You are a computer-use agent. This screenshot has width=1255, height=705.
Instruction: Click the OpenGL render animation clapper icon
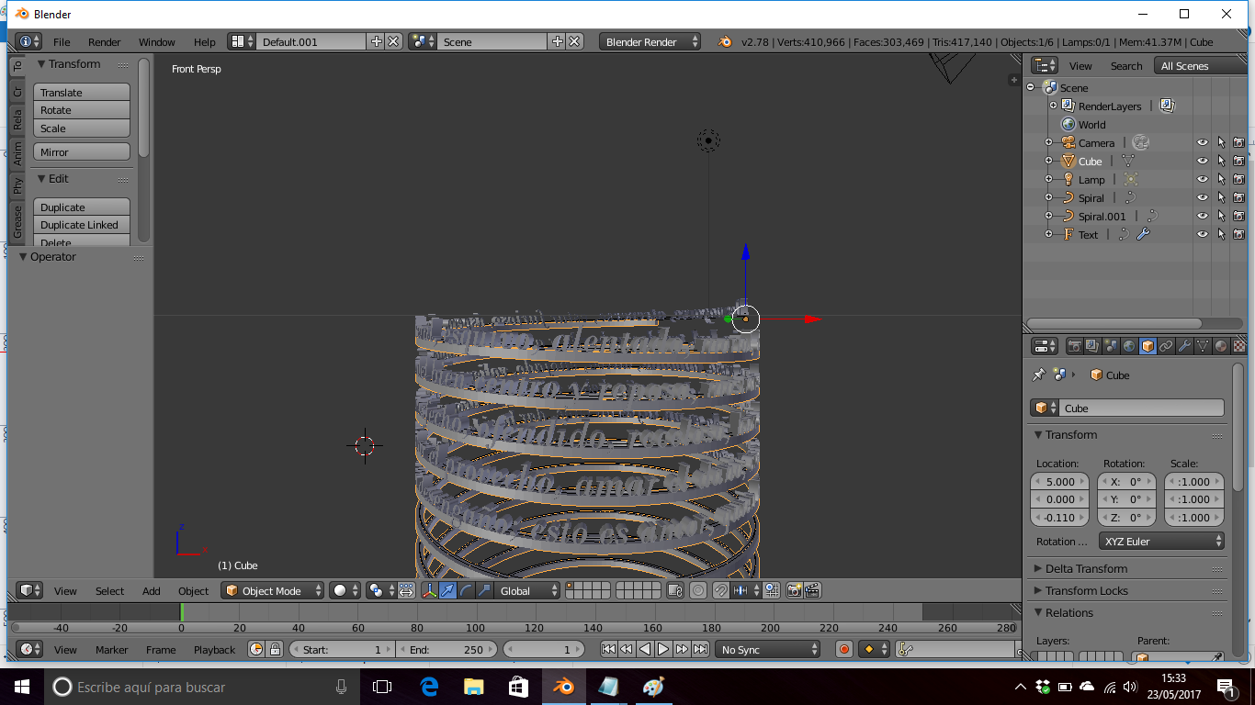(x=812, y=590)
